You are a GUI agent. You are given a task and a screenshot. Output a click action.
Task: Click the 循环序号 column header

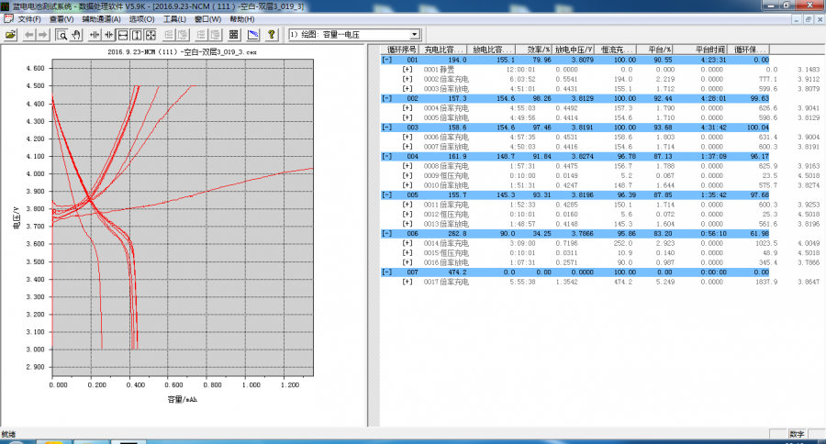pos(400,50)
